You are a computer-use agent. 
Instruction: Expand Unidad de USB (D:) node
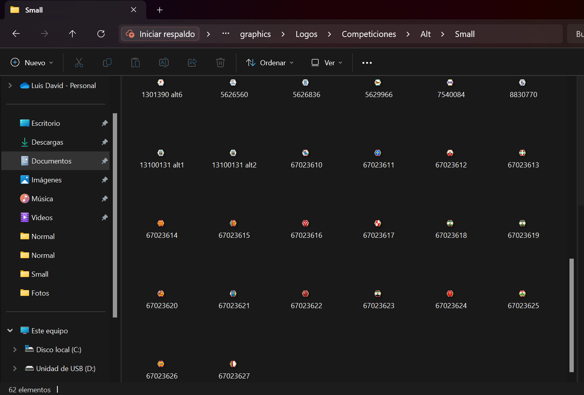click(15, 368)
